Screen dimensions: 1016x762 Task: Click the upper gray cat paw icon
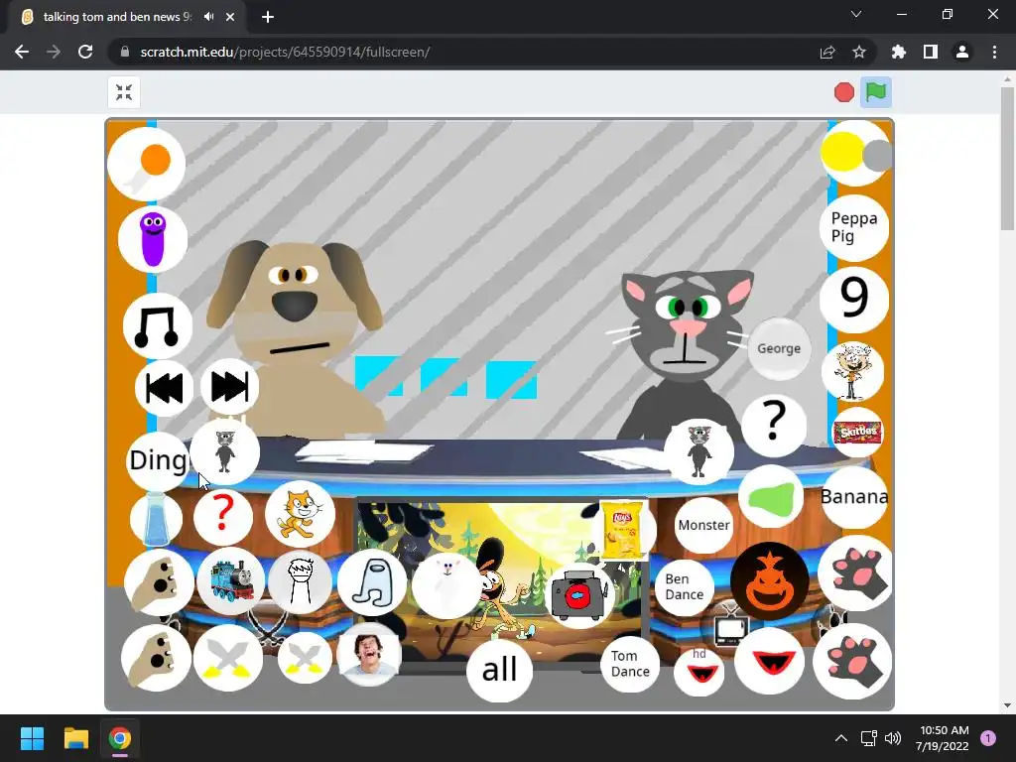tap(856, 573)
